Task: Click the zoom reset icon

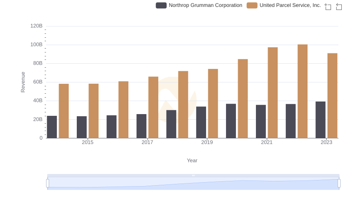Action: 339,7
